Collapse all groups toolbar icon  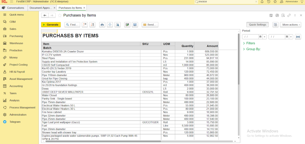85,25
